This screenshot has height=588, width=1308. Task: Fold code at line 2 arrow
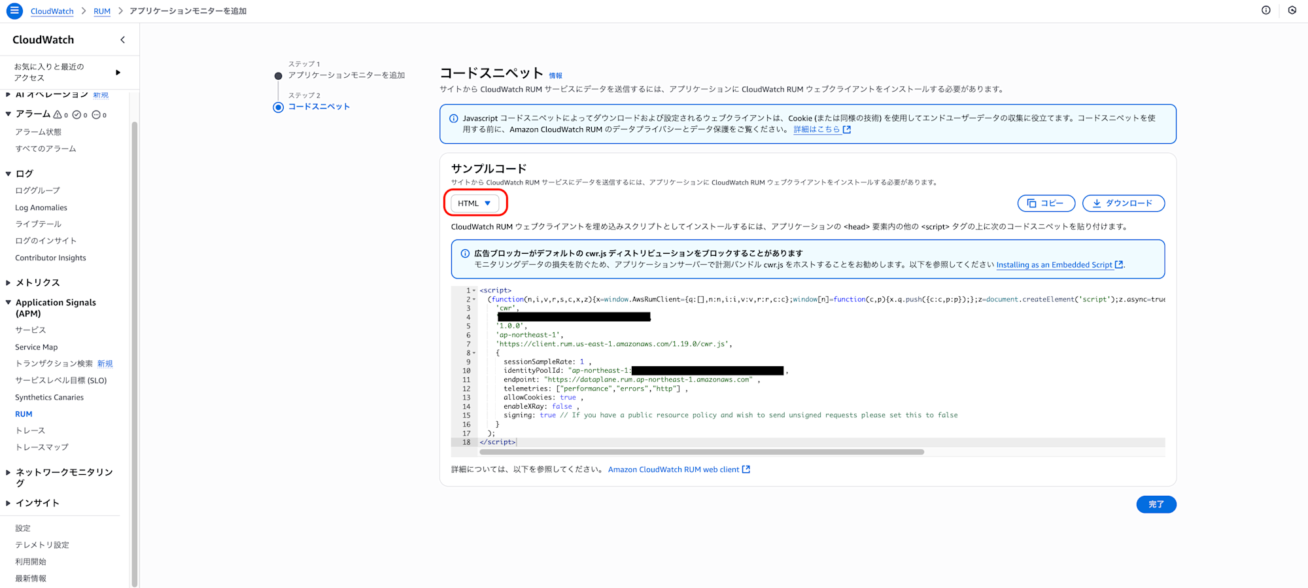click(474, 300)
